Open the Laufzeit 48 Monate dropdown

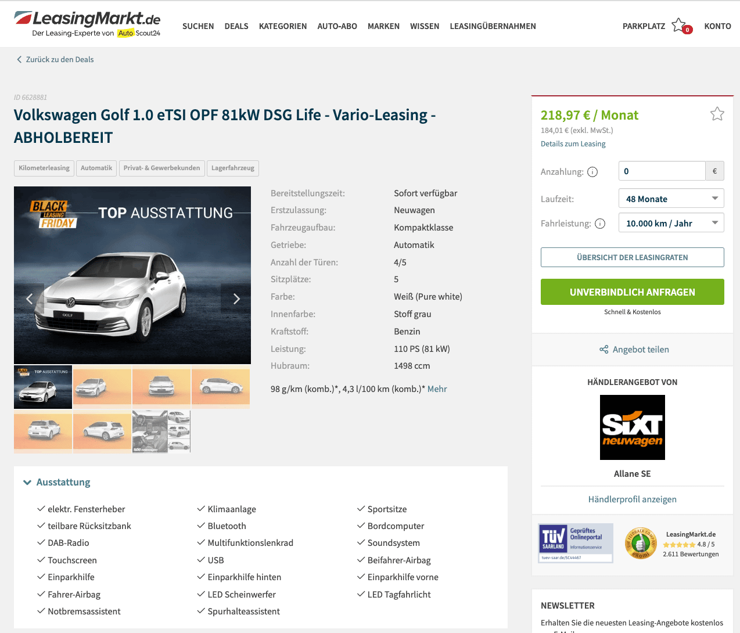(x=671, y=199)
